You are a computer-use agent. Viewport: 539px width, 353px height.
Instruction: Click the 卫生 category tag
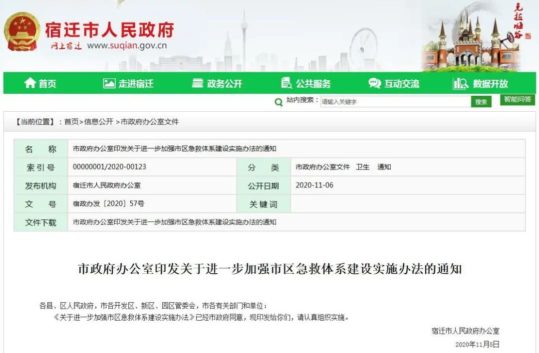tap(363, 167)
